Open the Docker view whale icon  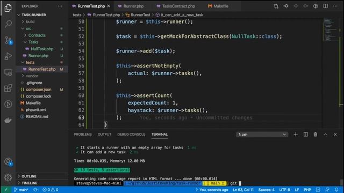(8, 120)
